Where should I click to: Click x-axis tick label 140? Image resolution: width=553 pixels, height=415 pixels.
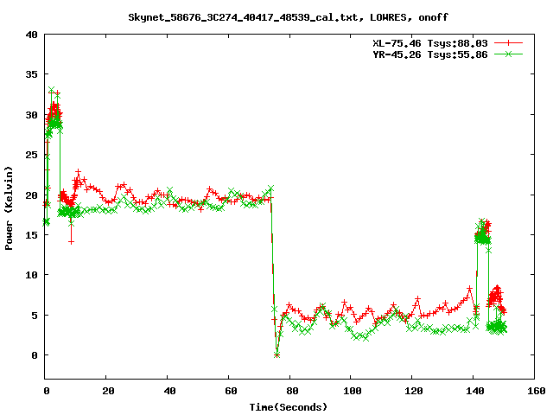click(x=475, y=391)
